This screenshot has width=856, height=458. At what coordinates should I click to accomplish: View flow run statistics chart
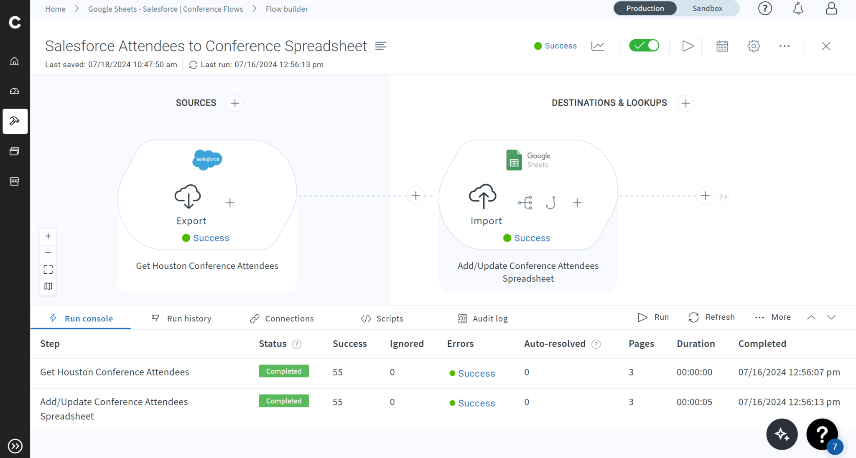(x=598, y=46)
